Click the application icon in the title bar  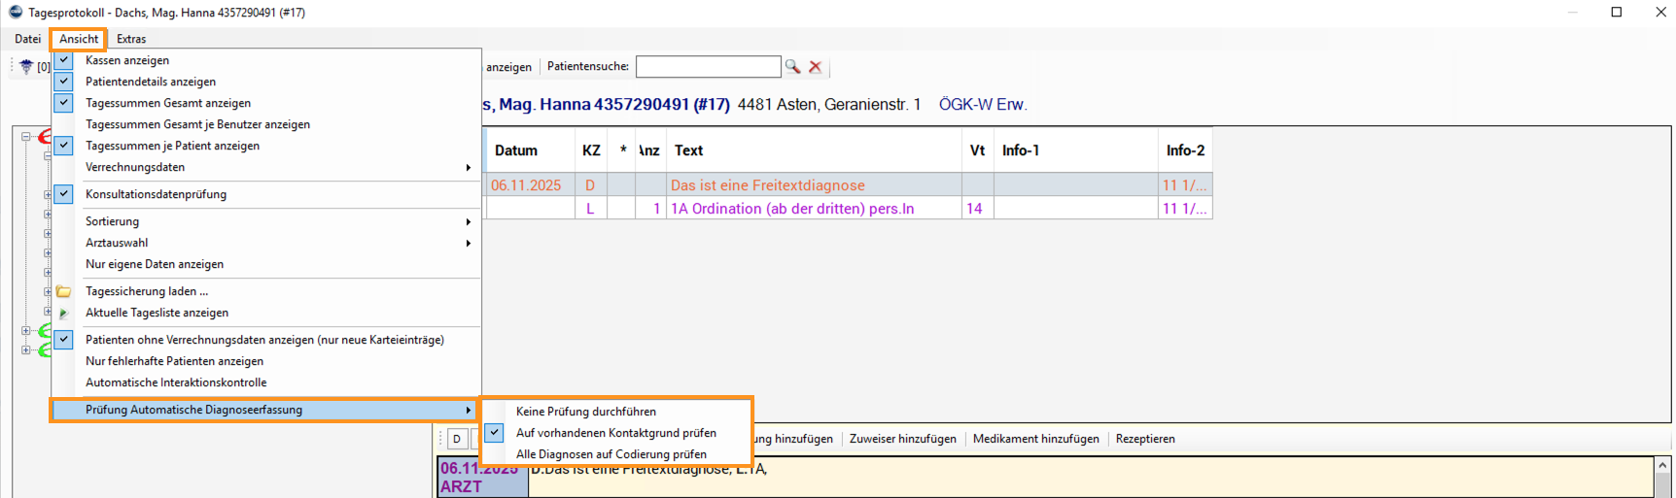[15, 13]
